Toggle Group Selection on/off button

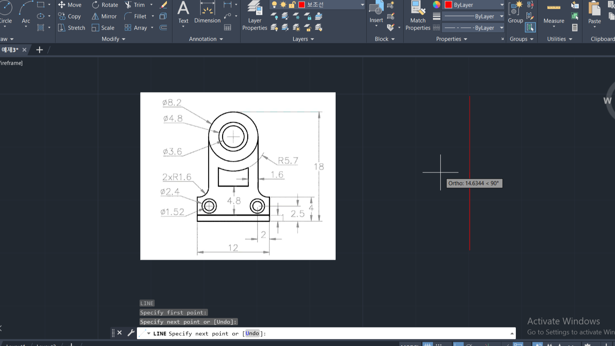point(530,28)
